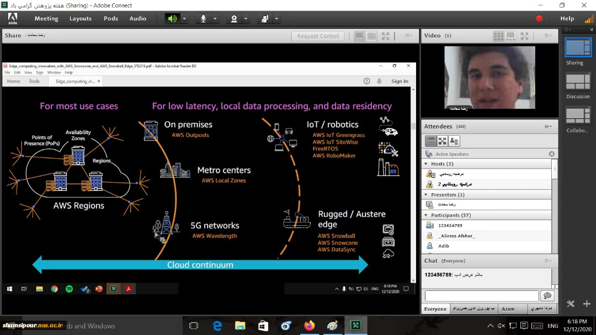
Task: Collapse the Hosts group
Action: tap(426, 164)
